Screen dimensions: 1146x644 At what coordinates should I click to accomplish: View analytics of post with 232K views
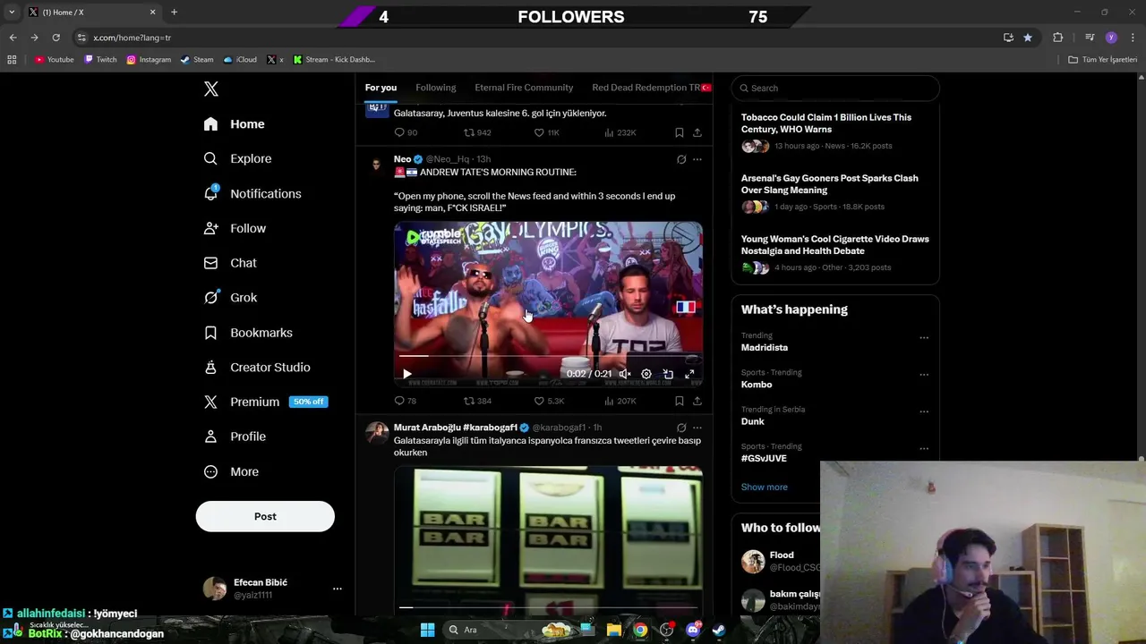tap(620, 132)
